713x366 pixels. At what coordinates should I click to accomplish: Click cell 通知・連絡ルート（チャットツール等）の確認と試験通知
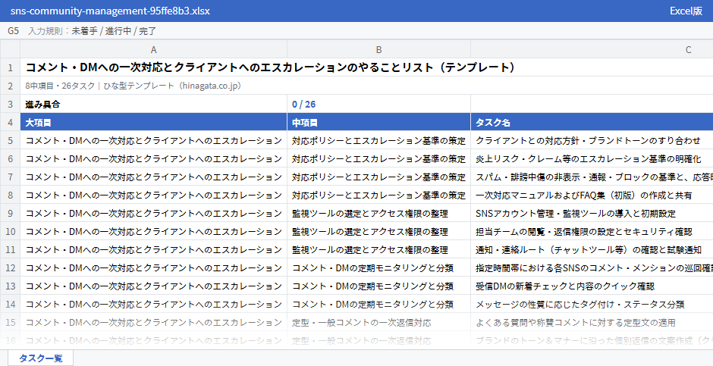click(x=592, y=249)
